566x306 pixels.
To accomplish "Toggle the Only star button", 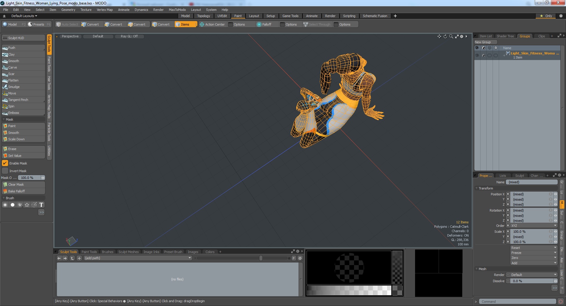I will 546,16.
